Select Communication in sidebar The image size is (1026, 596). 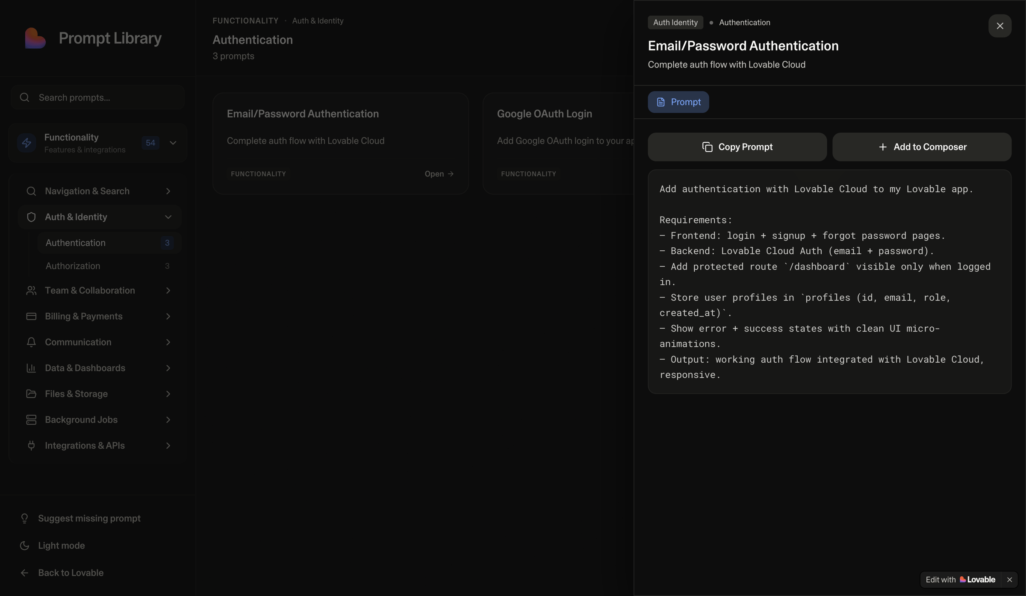coord(100,342)
